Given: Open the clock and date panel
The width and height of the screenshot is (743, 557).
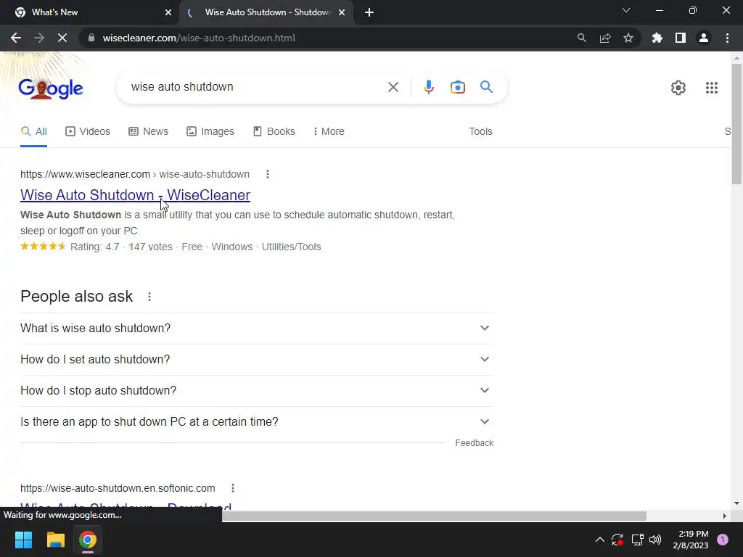Looking at the screenshot, I should [691, 540].
